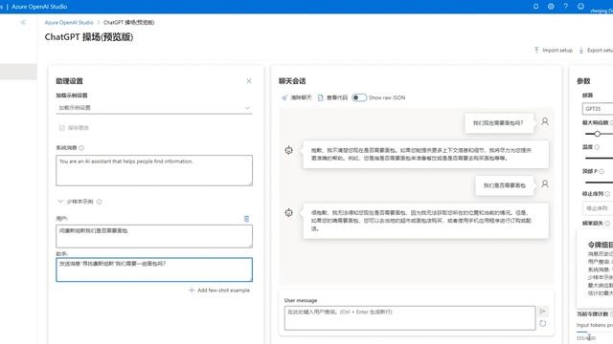
Task: Open the feedback smiley icon in the header
Action: click(x=581, y=7)
